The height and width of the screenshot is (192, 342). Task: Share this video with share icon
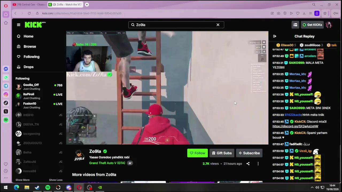[x=248, y=164]
